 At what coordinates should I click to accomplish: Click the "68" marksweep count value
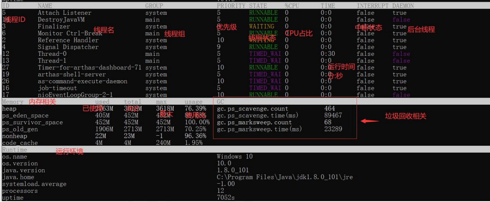click(x=328, y=123)
